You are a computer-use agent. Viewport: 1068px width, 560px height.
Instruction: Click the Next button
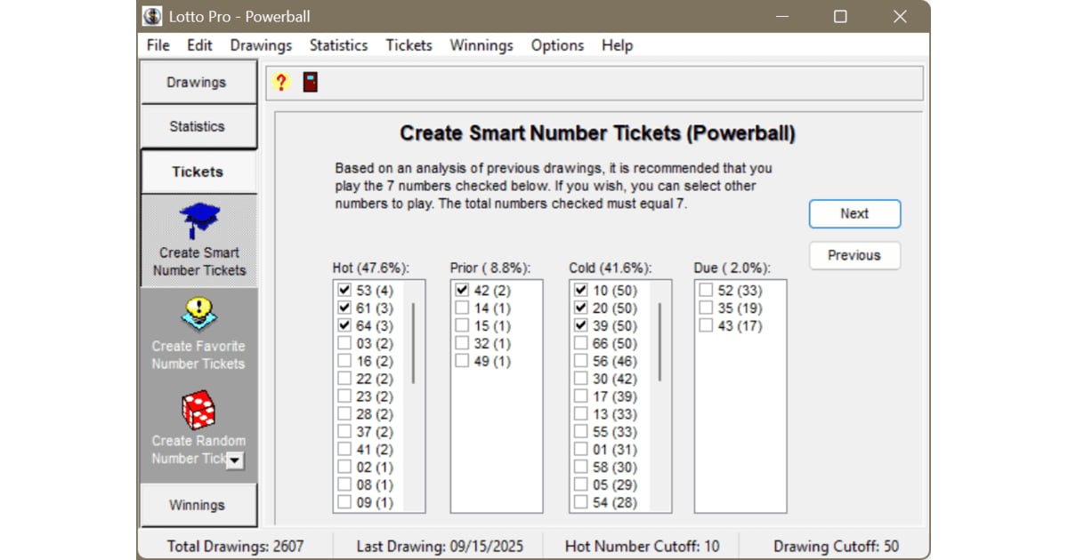(854, 213)
